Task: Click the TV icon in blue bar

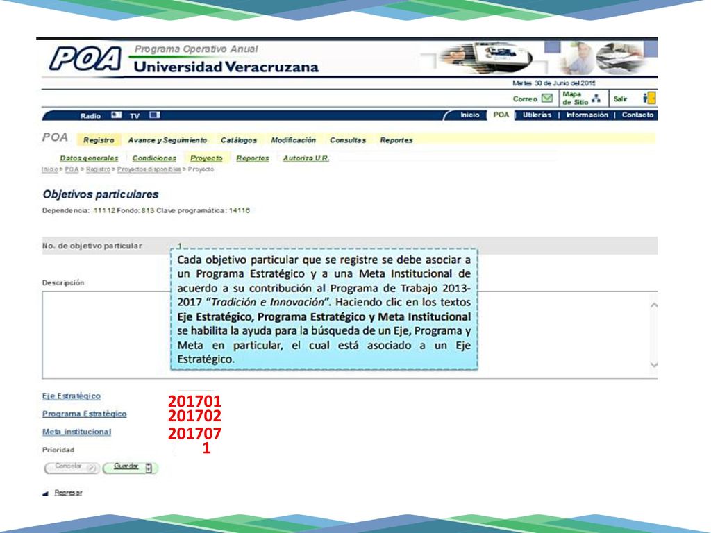Action: click(x=155, y=115)
